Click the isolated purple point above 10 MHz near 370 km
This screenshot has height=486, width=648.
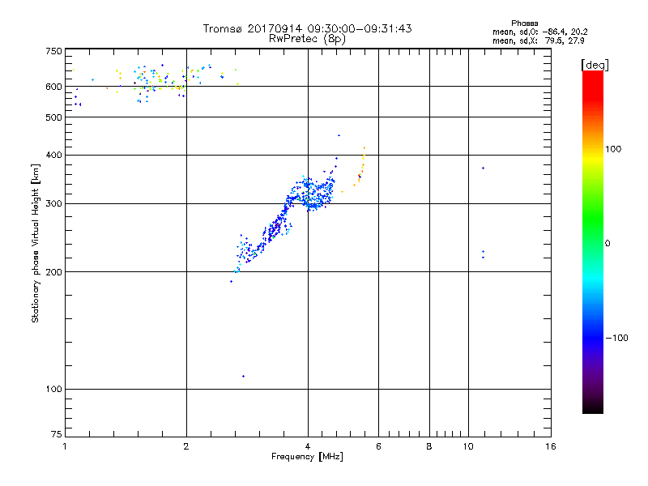(x=483, y=168)
